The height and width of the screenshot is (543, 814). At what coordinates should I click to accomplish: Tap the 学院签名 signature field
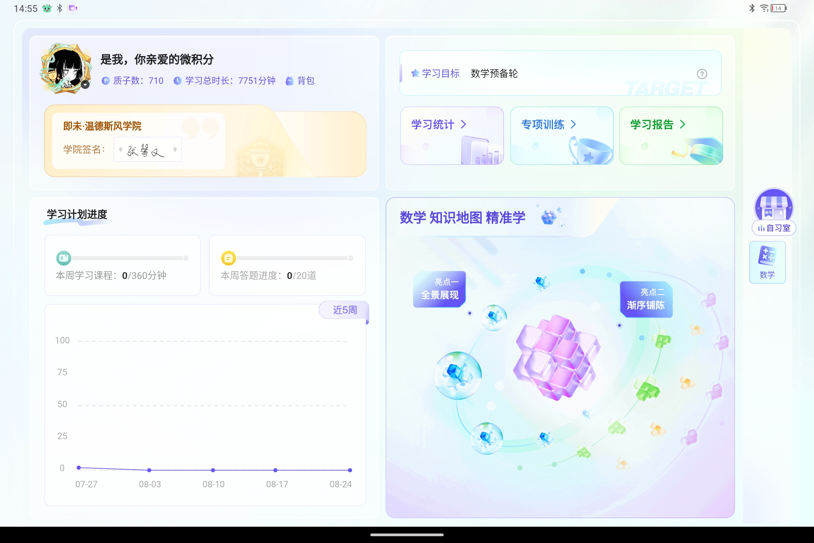(148, 149)
